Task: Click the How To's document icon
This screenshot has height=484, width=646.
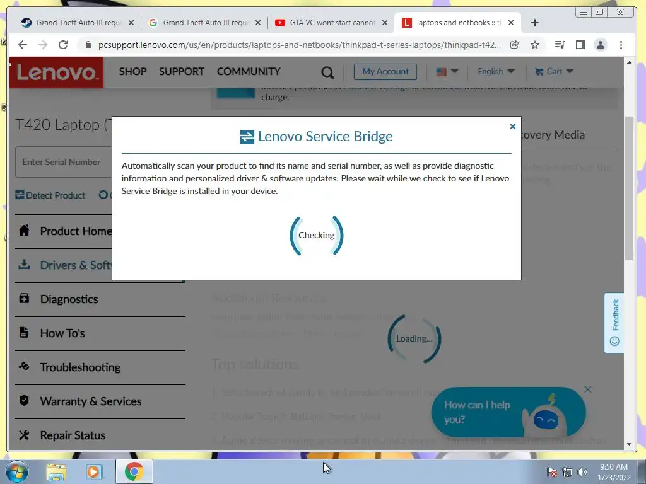Action: tap(25, 332)
